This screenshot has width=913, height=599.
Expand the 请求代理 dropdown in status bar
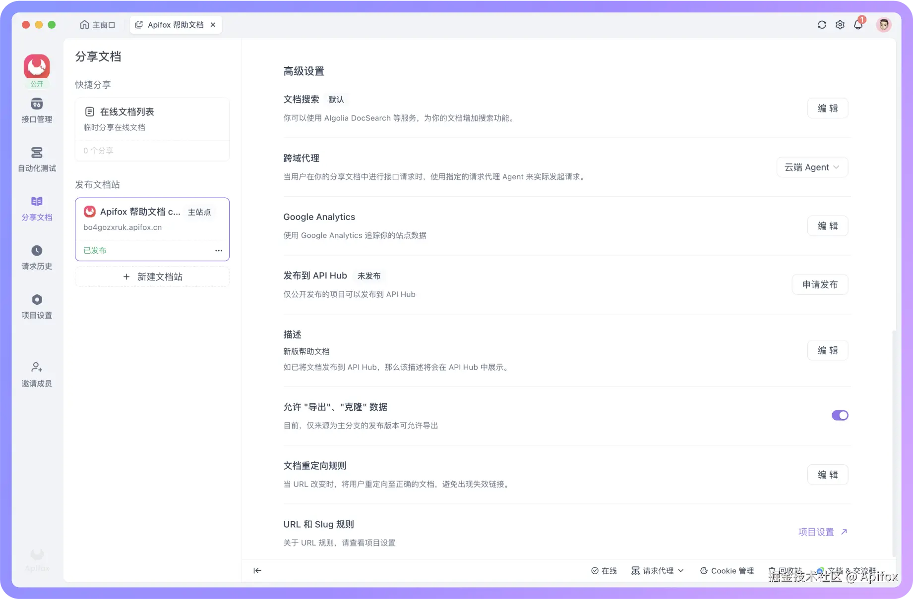(x=657, y=570)
